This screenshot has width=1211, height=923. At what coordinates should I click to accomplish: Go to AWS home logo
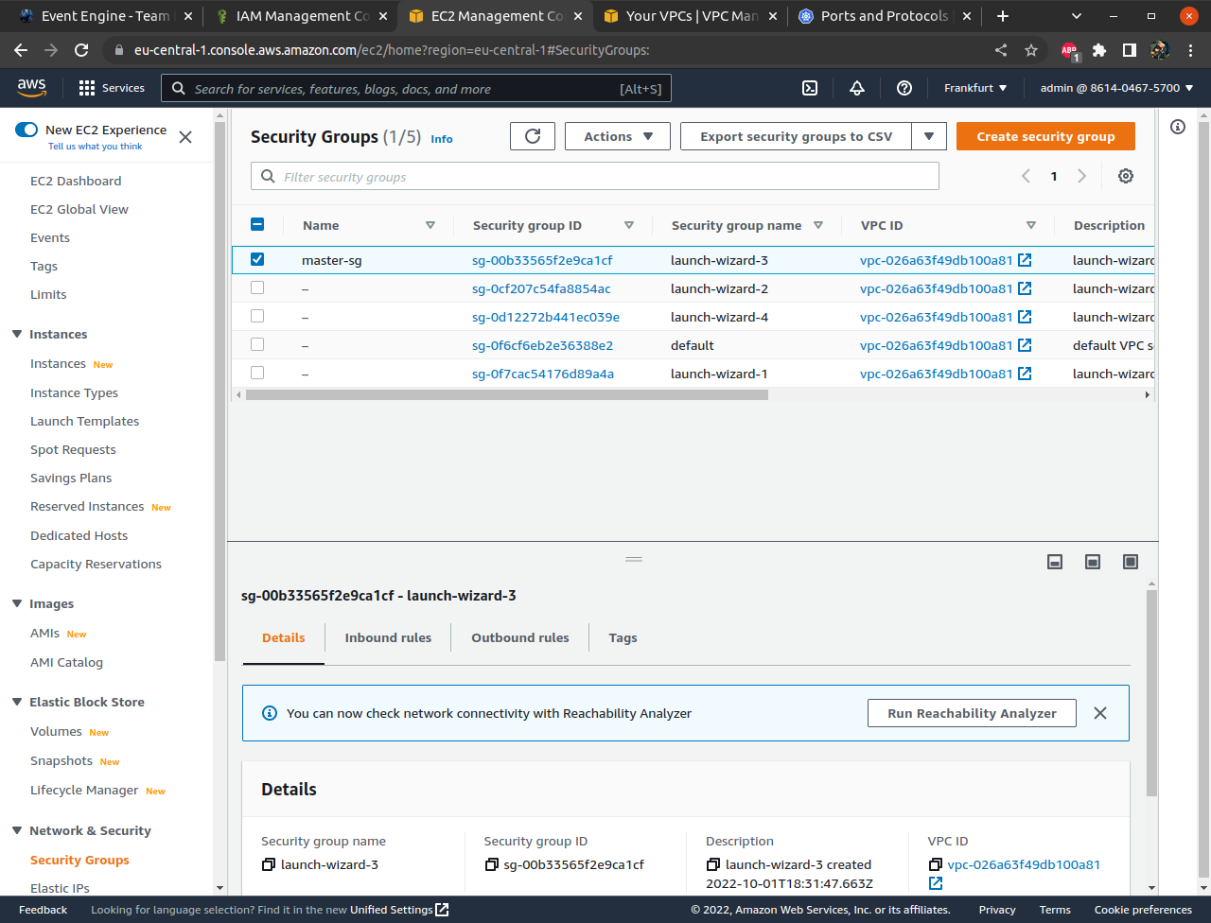(x=31, y=87)
